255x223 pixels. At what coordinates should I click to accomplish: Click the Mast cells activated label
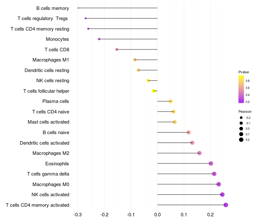click(x=48, y=122)
